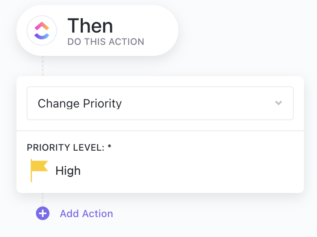The image size is (317, 237).
Task: Click the Add Action link
Action: (86, 214)
